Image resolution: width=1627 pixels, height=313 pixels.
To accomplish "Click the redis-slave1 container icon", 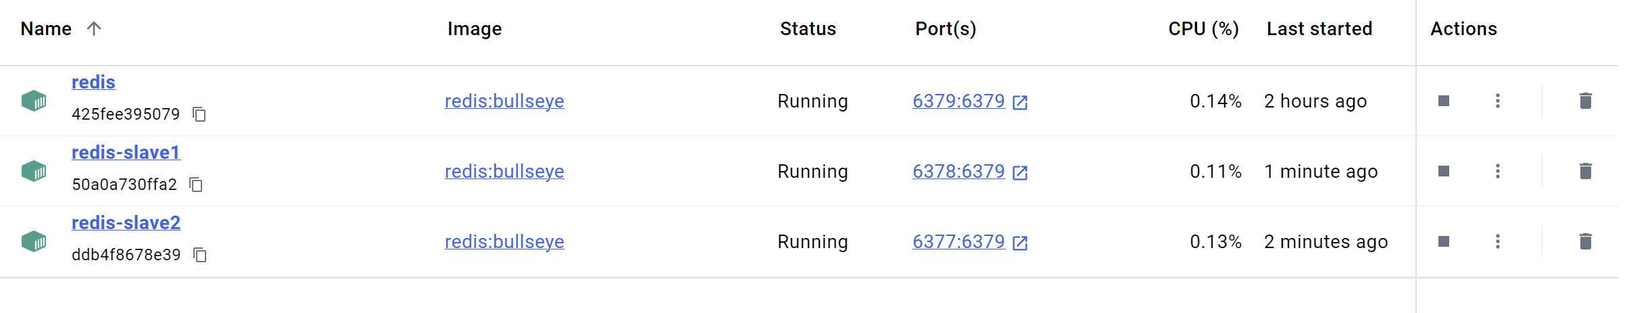I will pos(34,171).
